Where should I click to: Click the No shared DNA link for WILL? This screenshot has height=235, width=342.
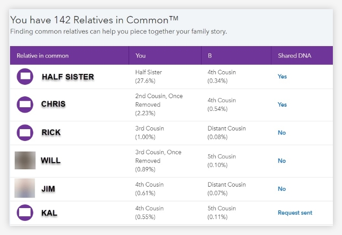click(x=282, y=161)
